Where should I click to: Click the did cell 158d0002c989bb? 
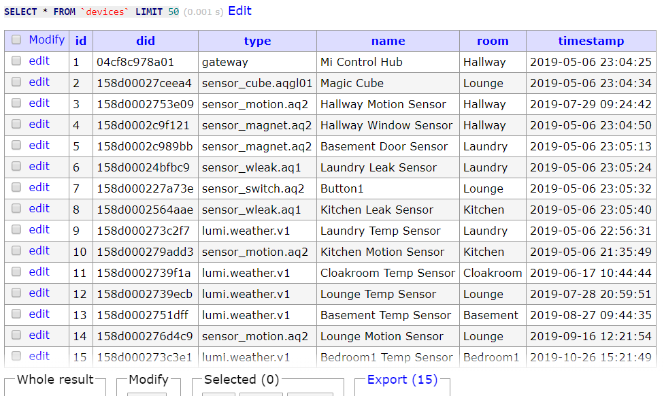[144, 146]
